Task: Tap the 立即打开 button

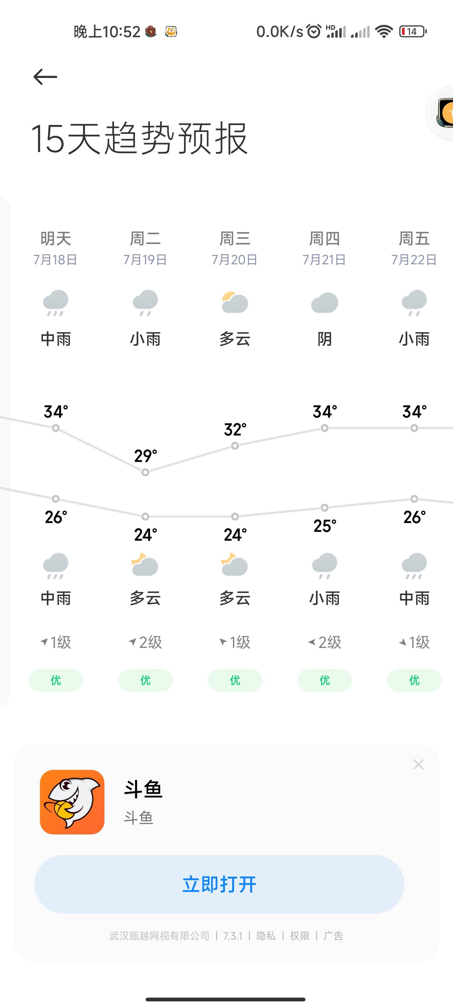Action: coord(219,884)
